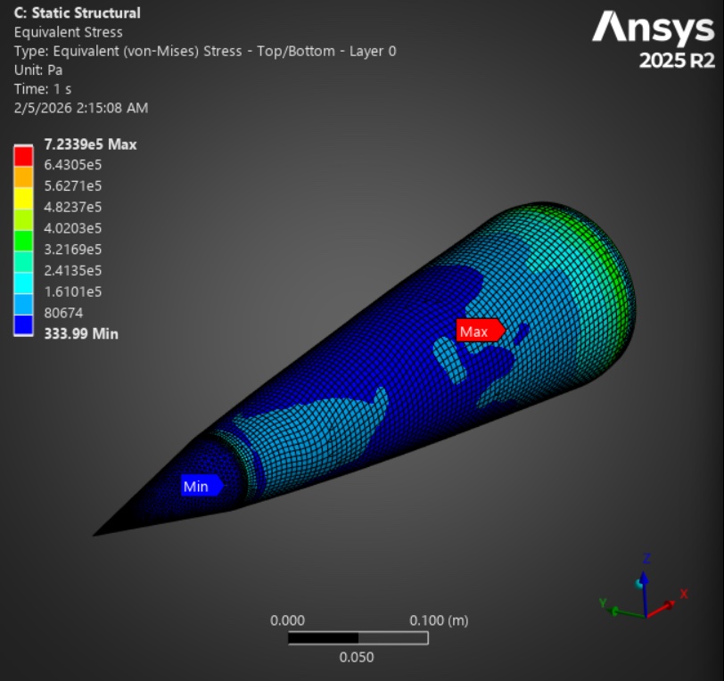Click the dark blue minimum legend band
724x681 pixels.
pyautogui.click(x=25, y=324)
